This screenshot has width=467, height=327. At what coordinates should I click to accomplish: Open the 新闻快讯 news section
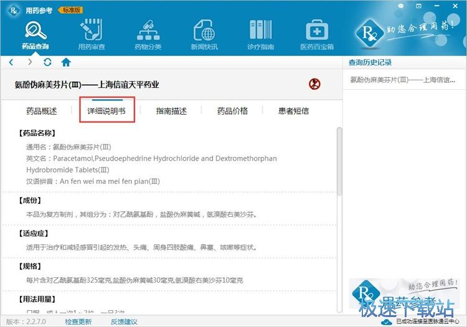coord(204,35)
